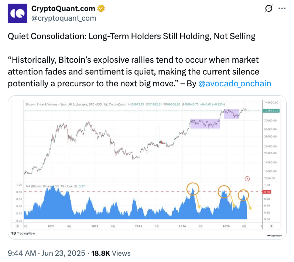Click the 18.8K Views count
Image resolution: width=294 pixels, height=262 pixels.
tap(111, 253)
